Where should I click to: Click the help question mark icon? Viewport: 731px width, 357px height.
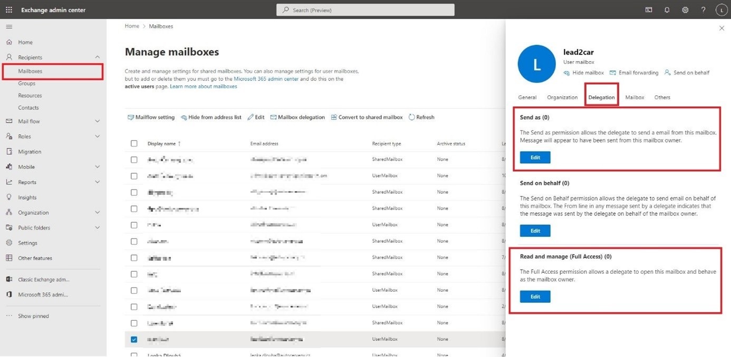click(x=703, y=10)
